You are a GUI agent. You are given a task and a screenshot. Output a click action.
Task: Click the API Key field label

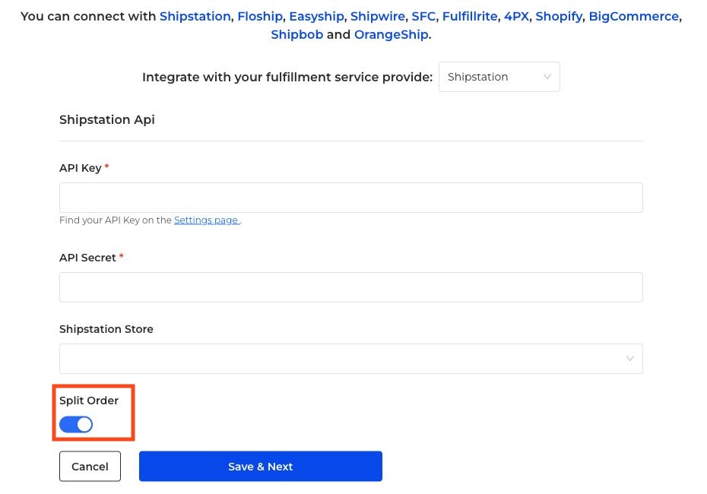tap(81, 168)
